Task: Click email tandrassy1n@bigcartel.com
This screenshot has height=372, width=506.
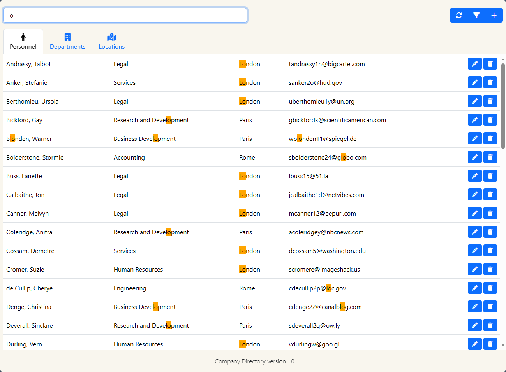Action: [x=326, y=64]
